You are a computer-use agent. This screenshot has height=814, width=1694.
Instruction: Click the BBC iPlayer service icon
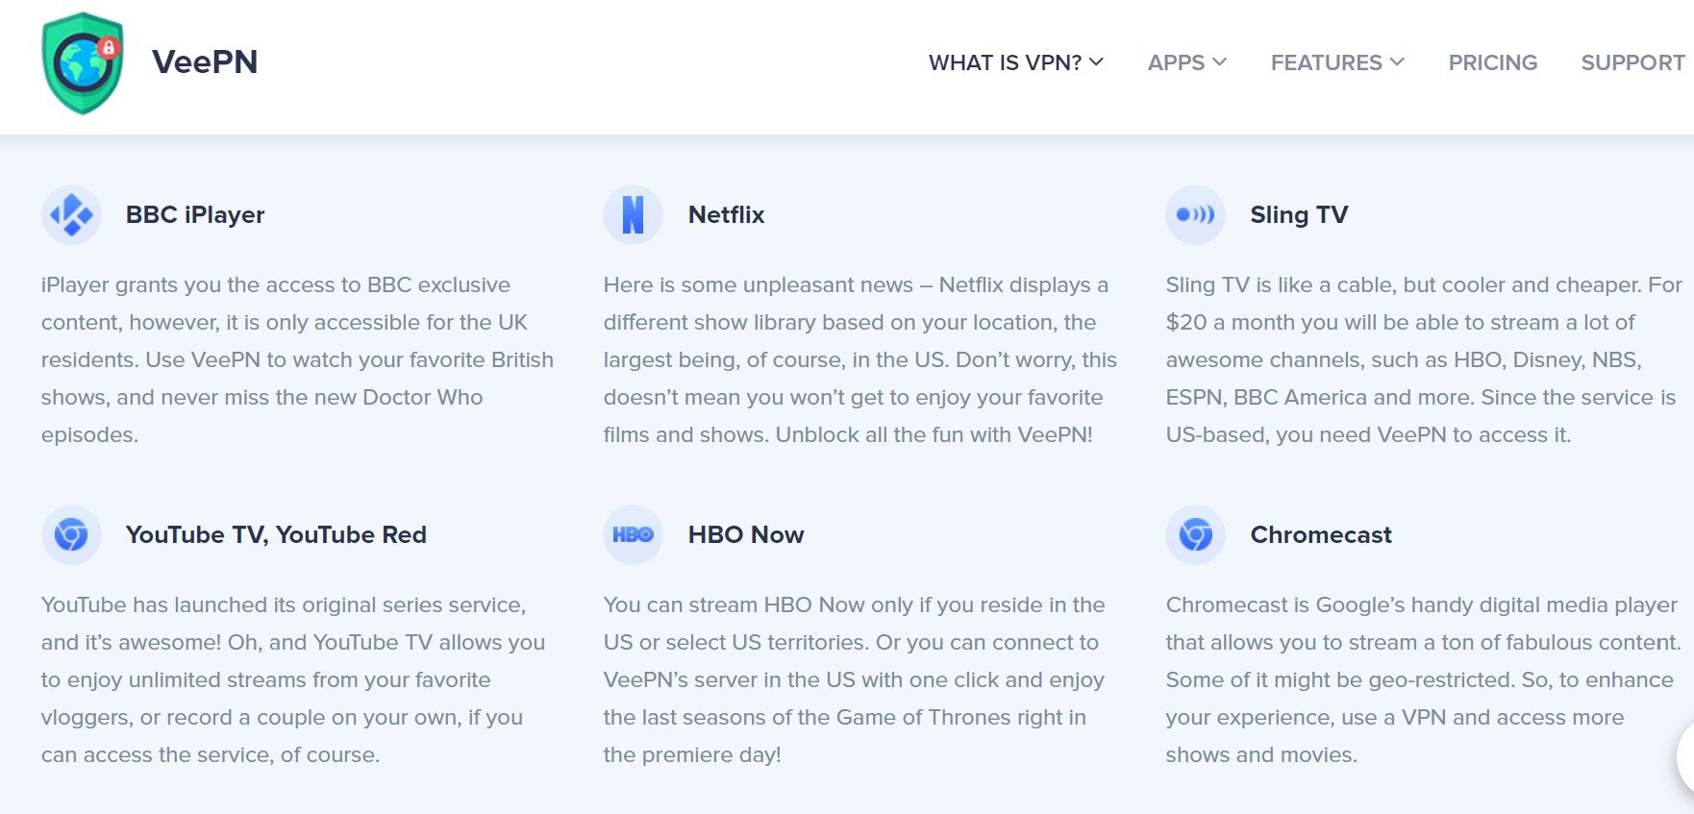click(x=71, y=214)
